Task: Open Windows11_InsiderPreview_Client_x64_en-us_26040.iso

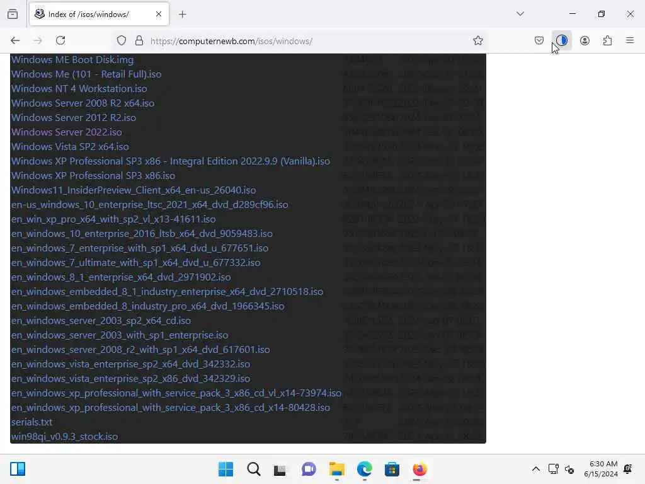Action: pos(134,190)
